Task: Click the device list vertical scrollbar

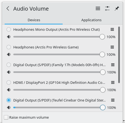Action: [x=119, y=55]
